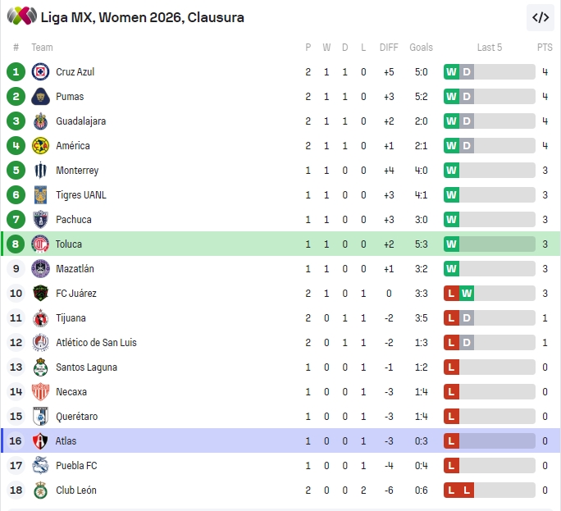Sort by the PTS column header

(545, 48)
